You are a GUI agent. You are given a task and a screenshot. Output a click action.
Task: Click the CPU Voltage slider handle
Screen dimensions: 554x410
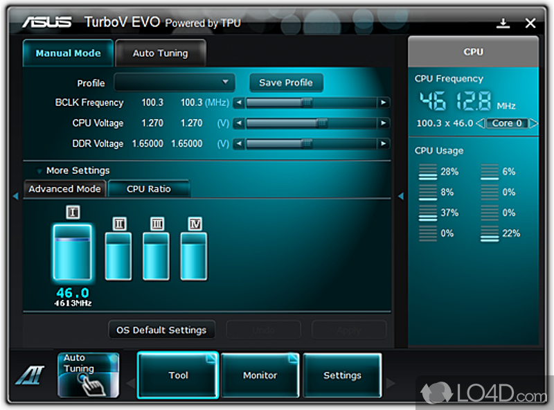pos(322,123)
